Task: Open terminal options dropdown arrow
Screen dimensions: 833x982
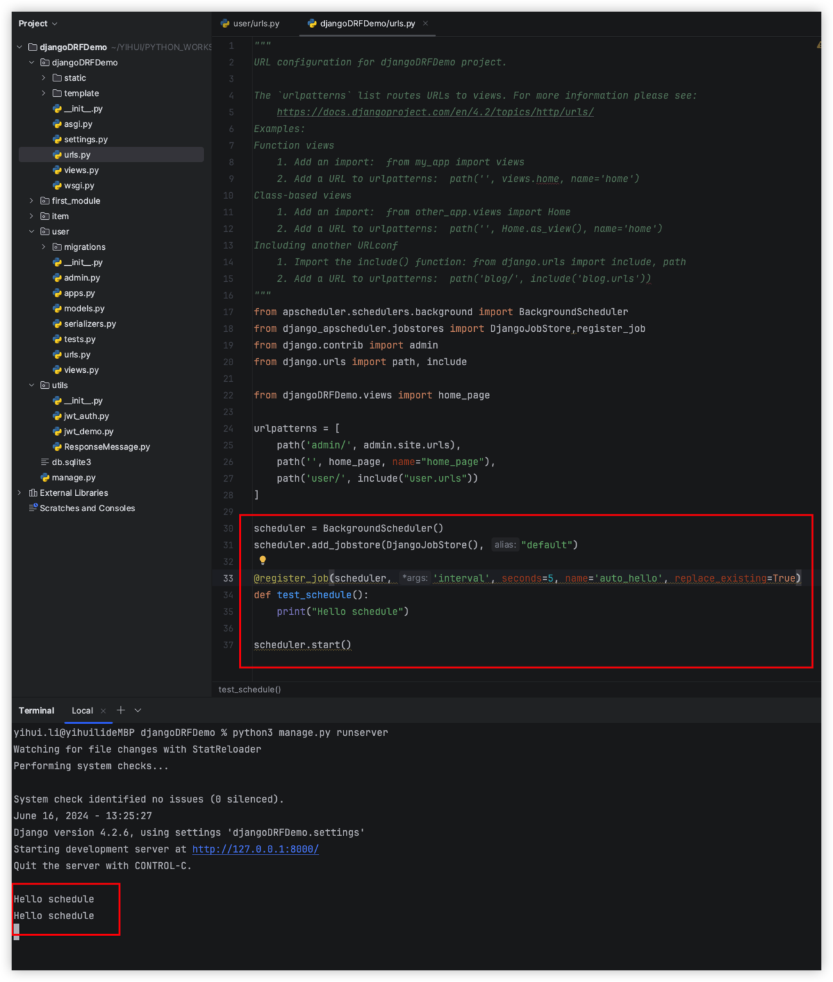Action: (138, 711)
